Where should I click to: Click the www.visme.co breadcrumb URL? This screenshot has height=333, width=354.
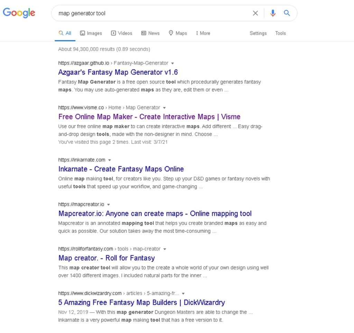point(109,108)
